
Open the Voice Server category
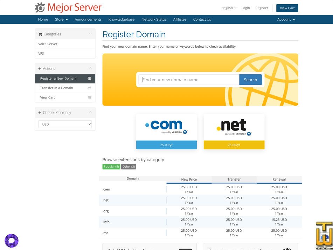(x=65, y=44)
